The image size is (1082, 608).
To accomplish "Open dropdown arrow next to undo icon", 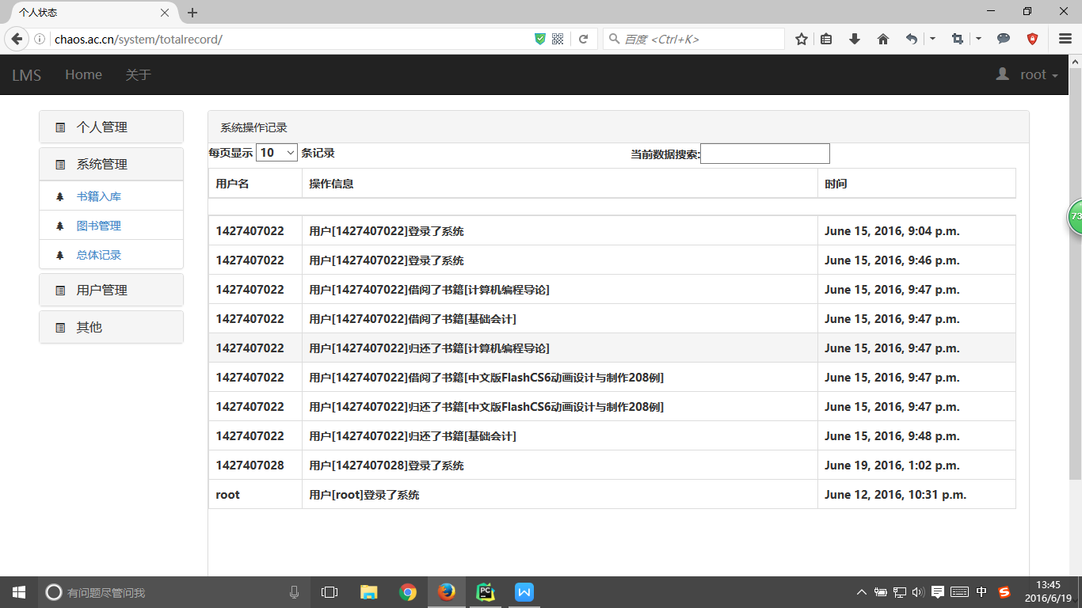I will tap(932, 39).
